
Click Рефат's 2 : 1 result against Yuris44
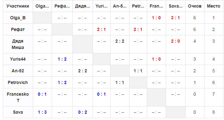tap(101, 29)
